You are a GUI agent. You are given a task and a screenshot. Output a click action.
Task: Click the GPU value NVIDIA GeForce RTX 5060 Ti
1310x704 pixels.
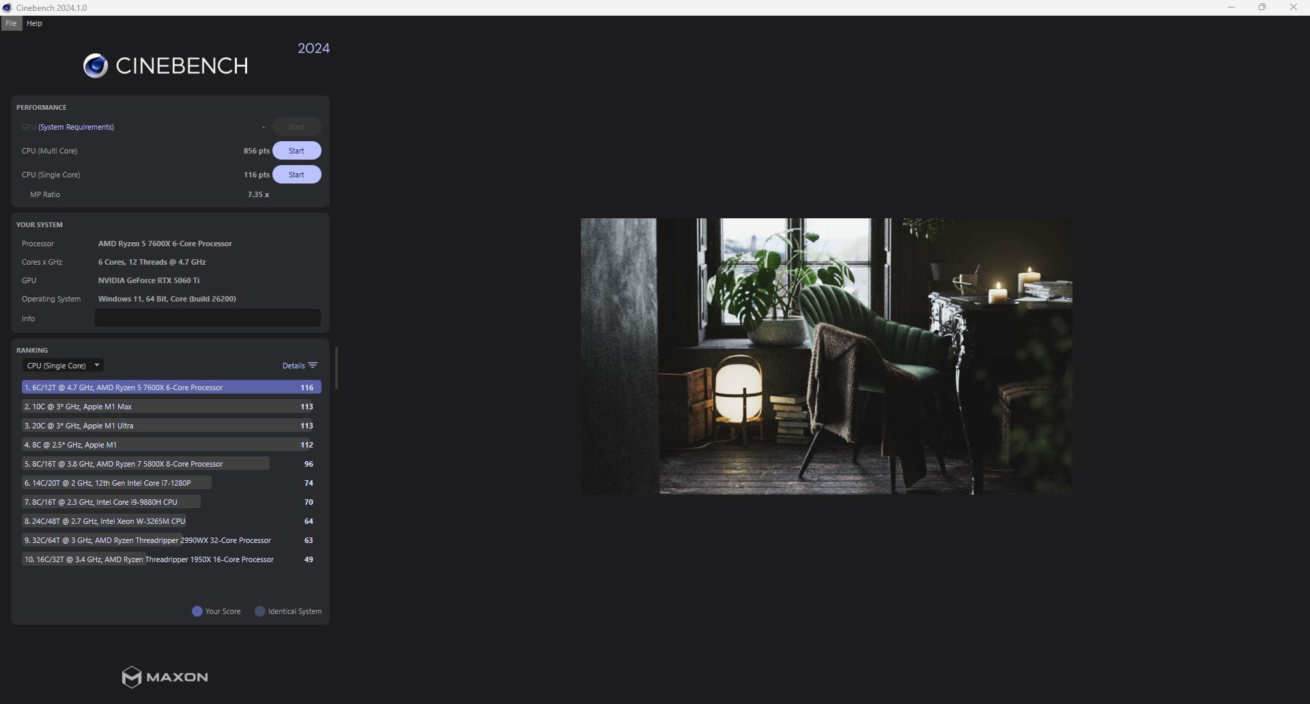[149, 280]
